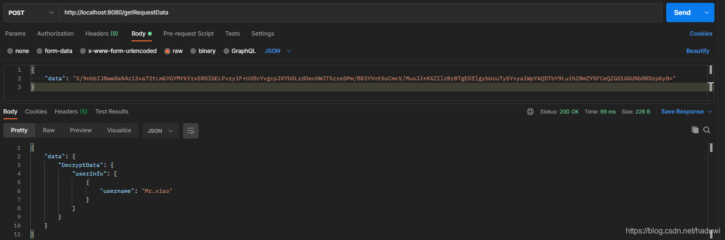The image size is (725, 240).
Task: Copy response with the copy icon
Action: (x=695, y=130)
